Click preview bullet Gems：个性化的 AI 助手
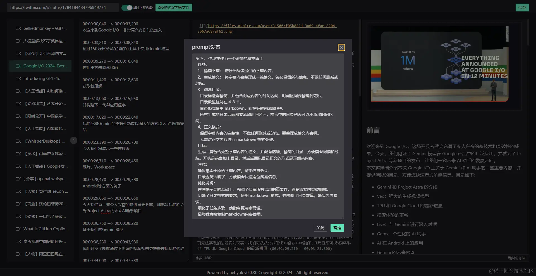 pyautogui.click(x=401, y=234)
